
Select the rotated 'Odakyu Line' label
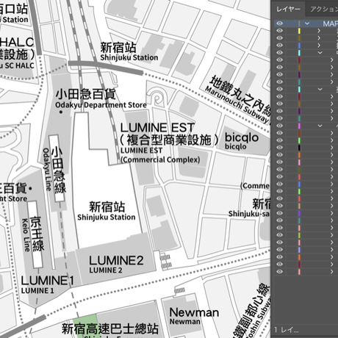pyautogui.click(x=46, y=169)
